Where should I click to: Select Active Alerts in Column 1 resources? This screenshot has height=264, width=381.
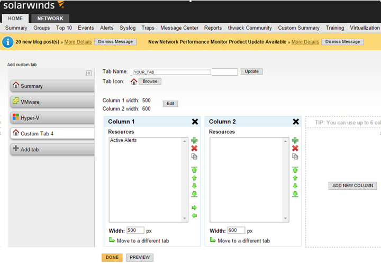click(123, 140)
